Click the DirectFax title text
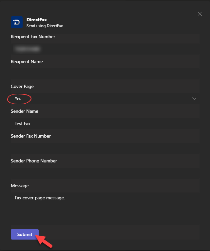 tap(37, 20)
